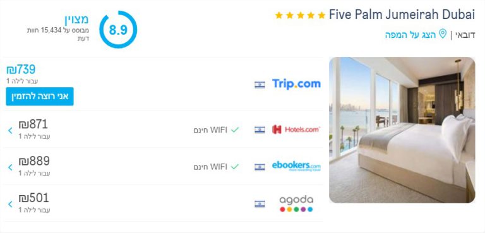Click the free WIFI checkmark on Hotels.com row
485x233 pixels.
pos(235,130)
